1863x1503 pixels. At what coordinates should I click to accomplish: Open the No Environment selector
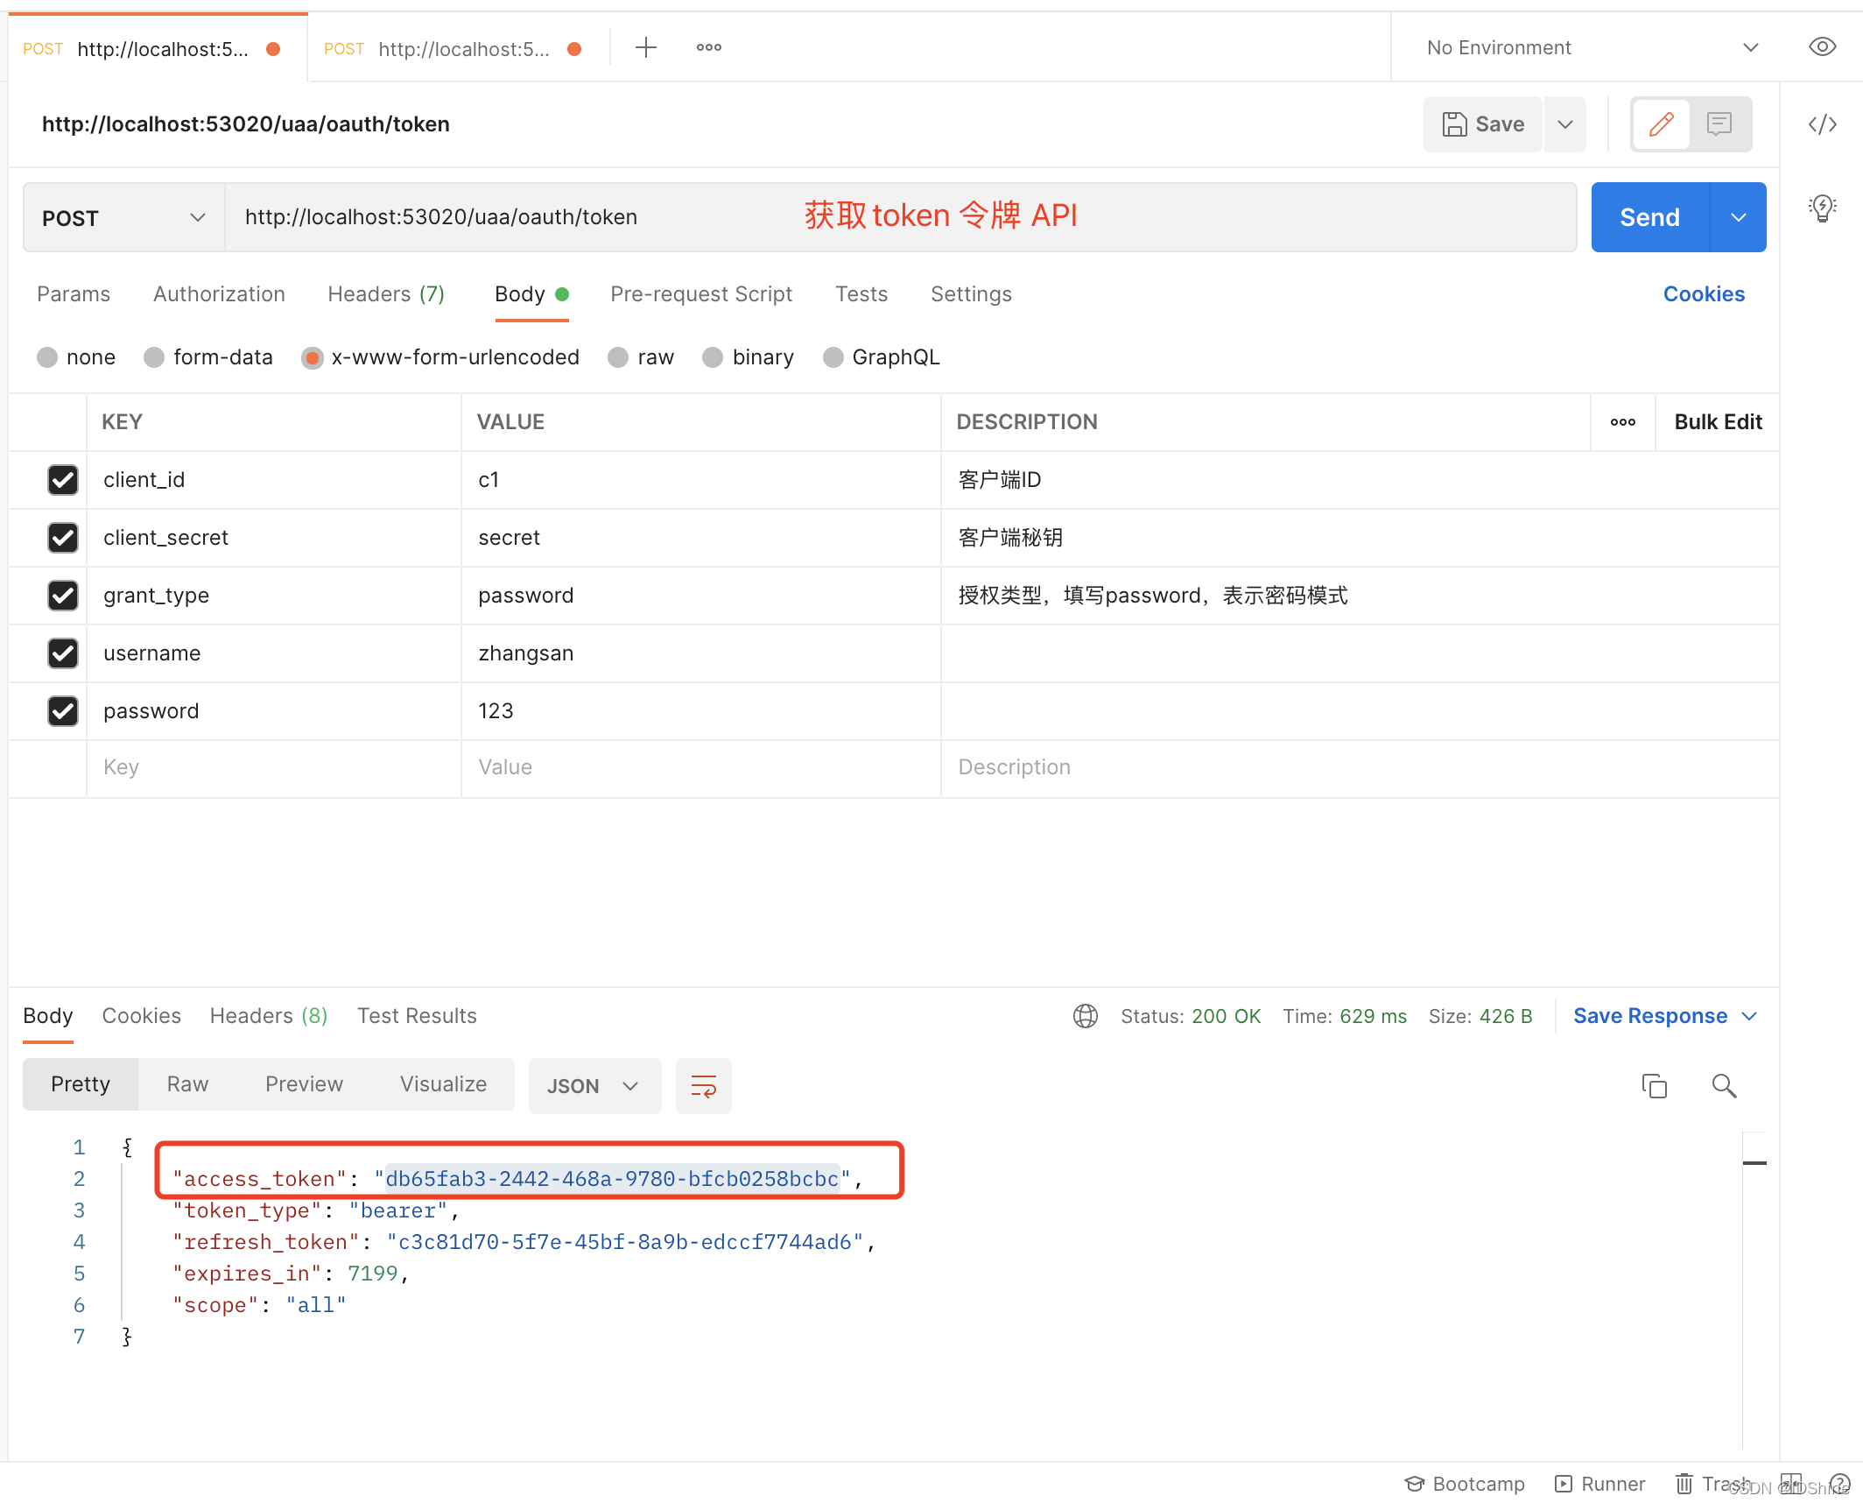coord(1592,47)
